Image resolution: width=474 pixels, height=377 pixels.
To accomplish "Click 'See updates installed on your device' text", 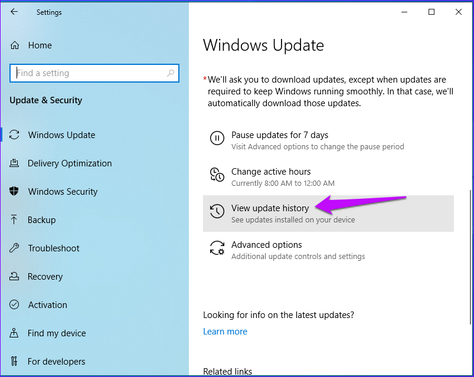I will click(293, 220).
